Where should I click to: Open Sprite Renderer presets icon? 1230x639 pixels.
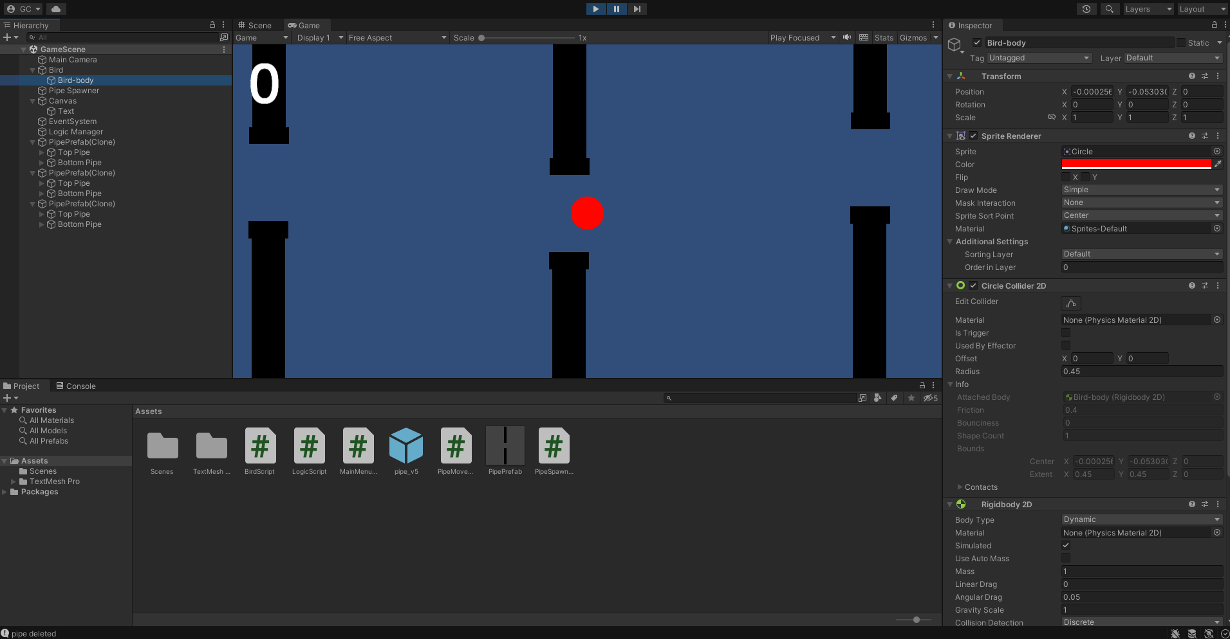coord(1205,136)
